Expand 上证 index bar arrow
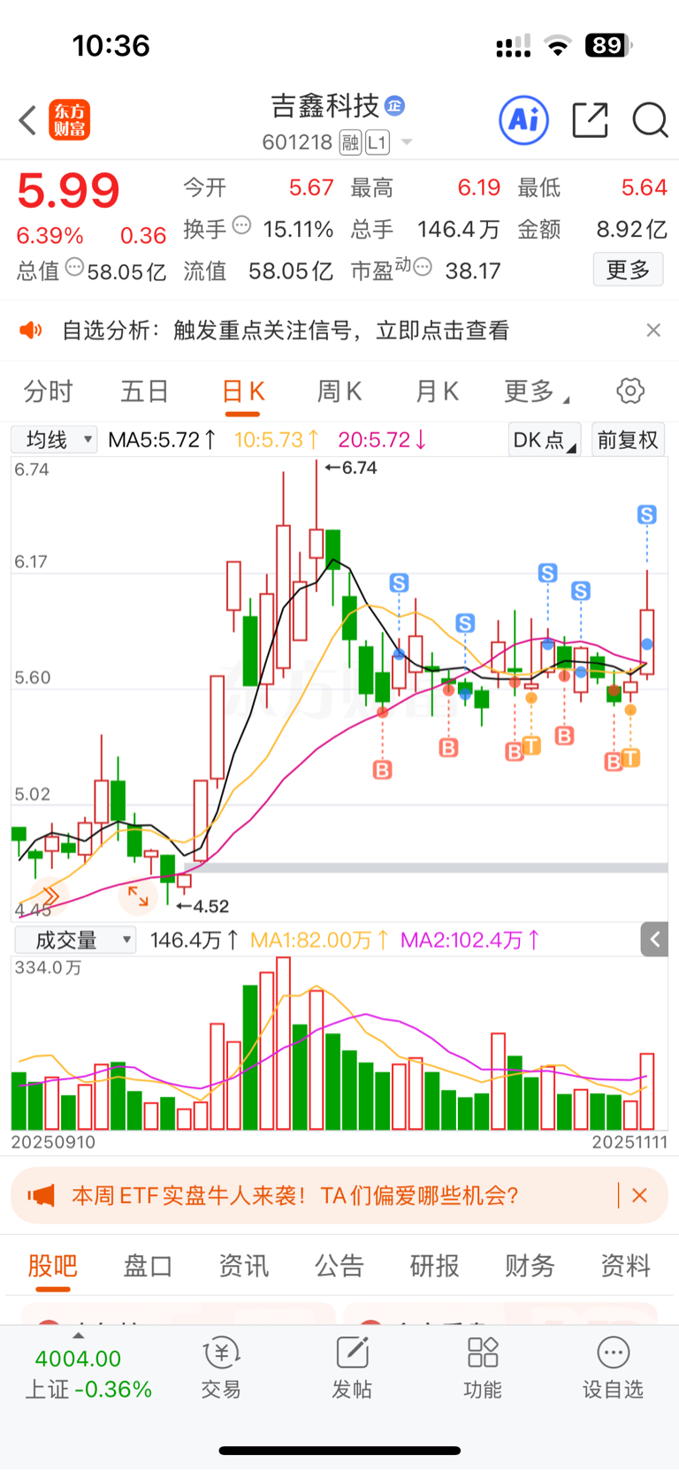The image size is (679, 1470). coord(78,1336)
